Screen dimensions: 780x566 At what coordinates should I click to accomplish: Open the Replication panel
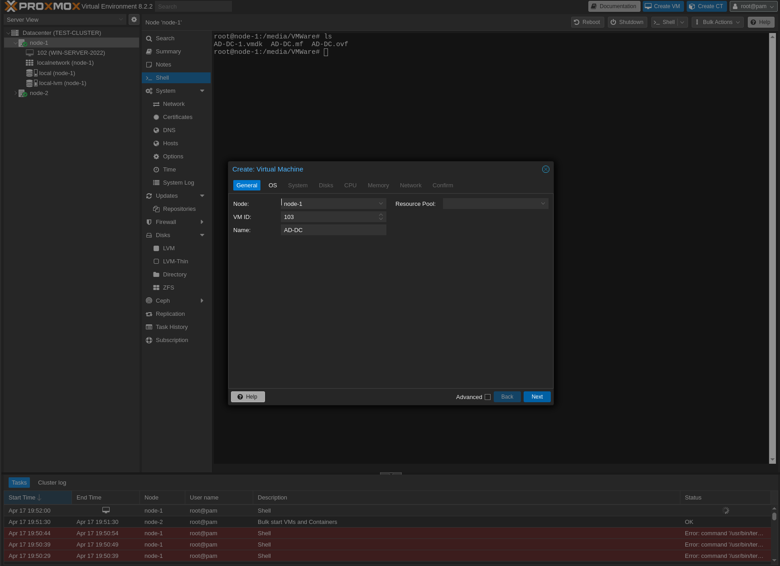tap(170, 314)
